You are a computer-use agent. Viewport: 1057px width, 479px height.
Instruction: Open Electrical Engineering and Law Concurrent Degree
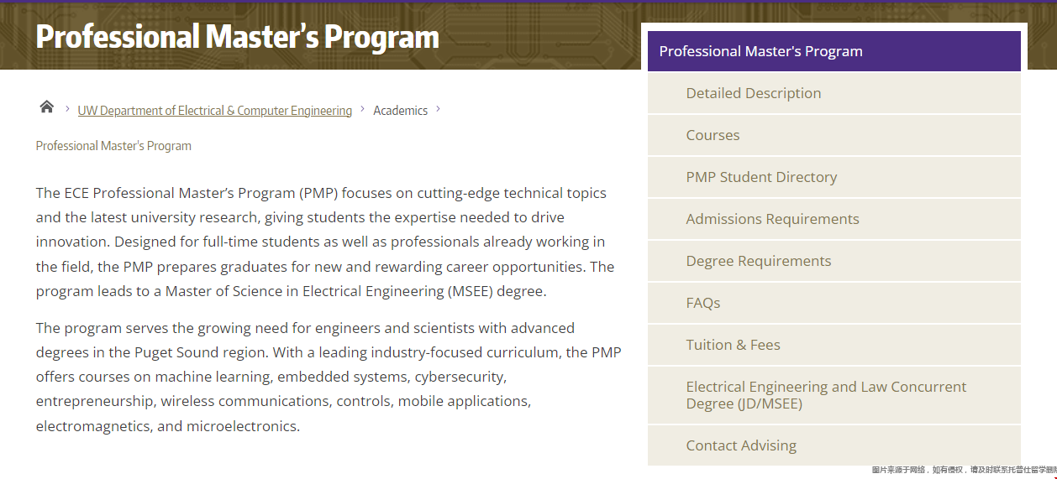834,395
